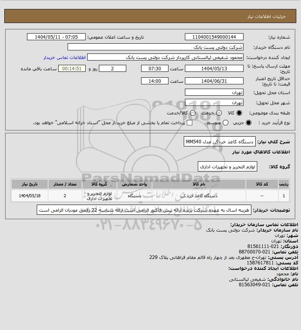Click the postal code 1587617811

coord(260,263)
